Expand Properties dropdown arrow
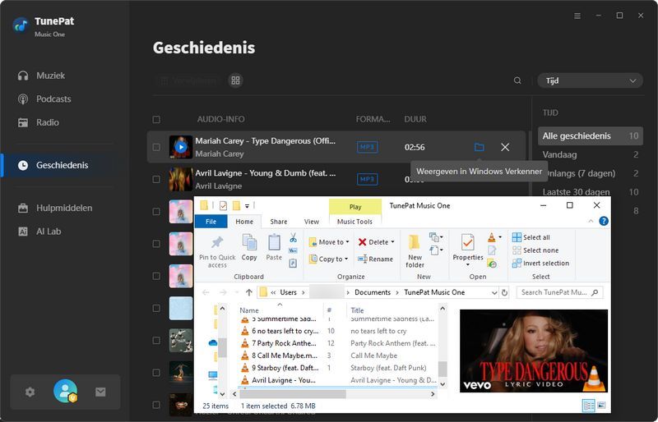 [467, 264]
